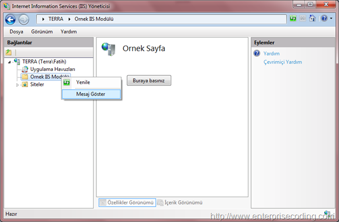Click TERRA in the address breadcrumb
Viewport: 339px width, 222px height.
click(56, 19)
